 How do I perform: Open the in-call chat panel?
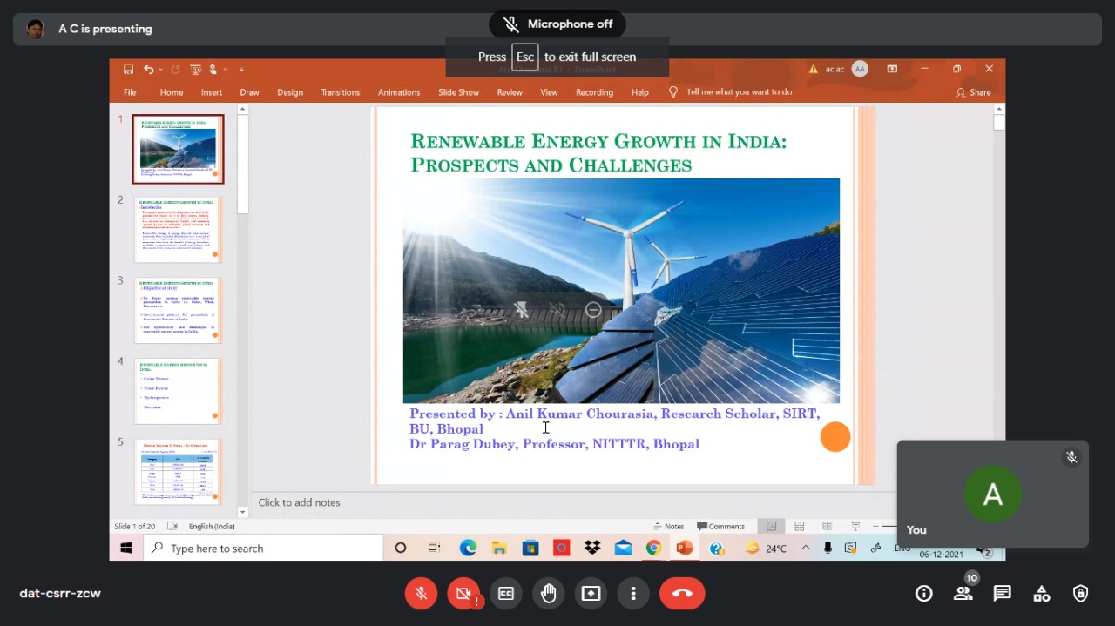[x=1003, y=594]
